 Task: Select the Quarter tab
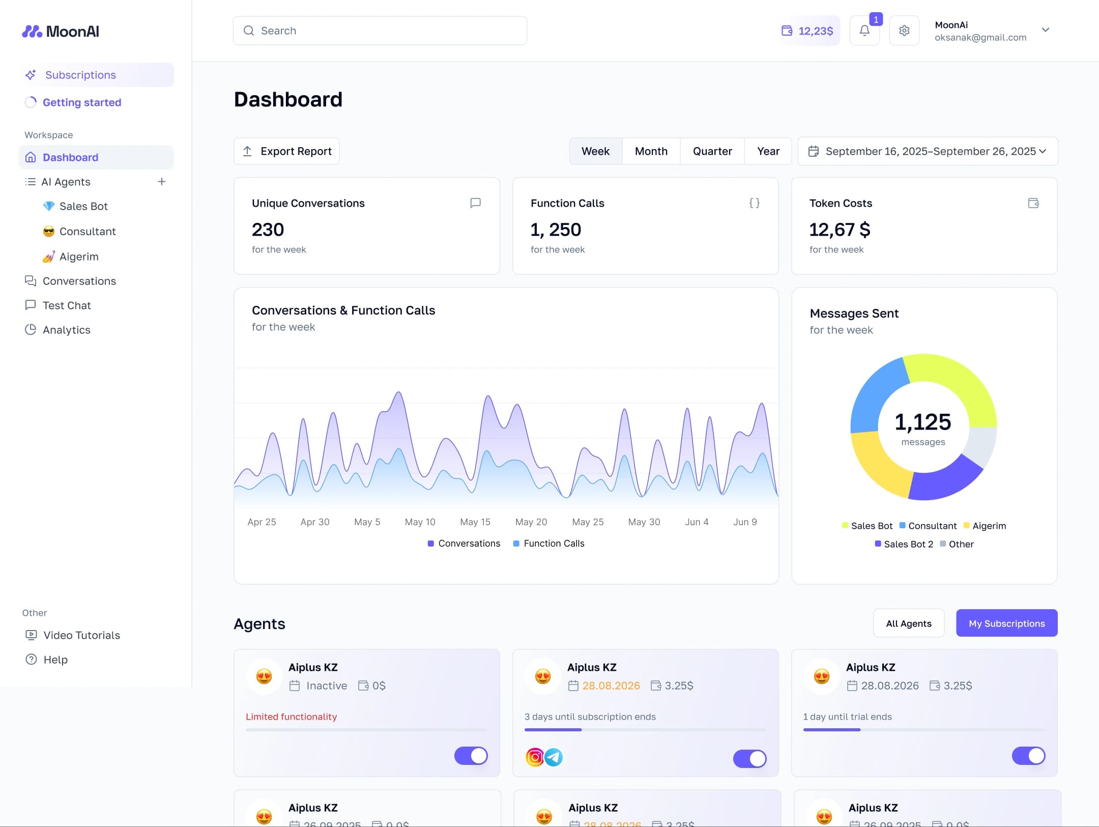click(x=712, y=151)
